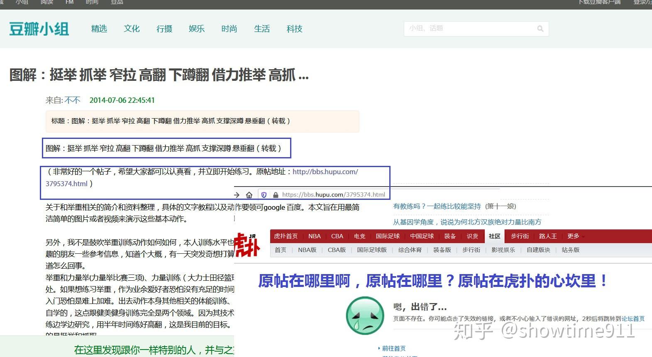Click the crying green face error icon

coord(365,316)
